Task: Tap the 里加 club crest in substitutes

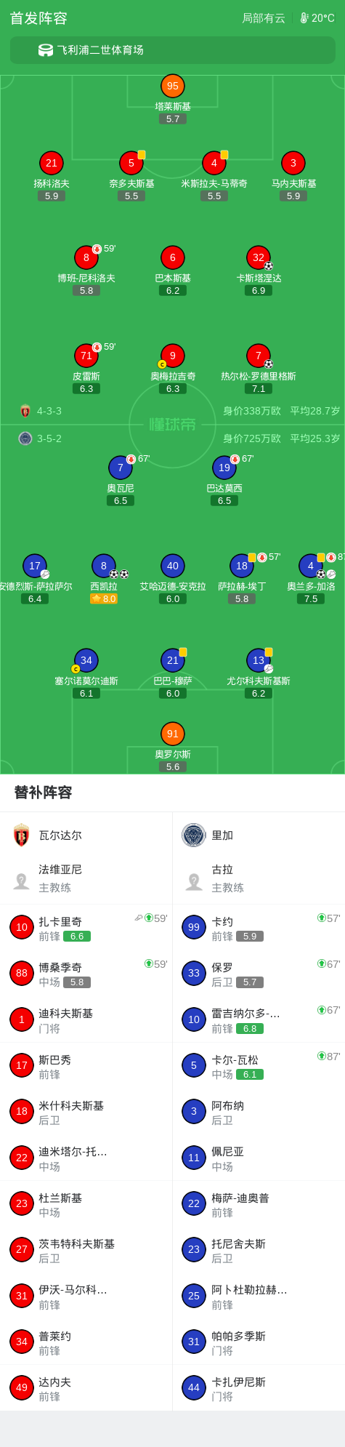Action: coord(194,835)
